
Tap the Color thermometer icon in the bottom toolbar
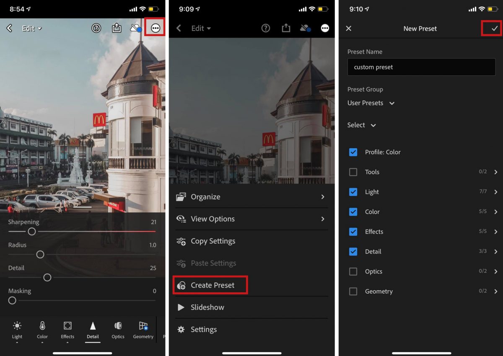pyautogui.click(x=42, y=326)
